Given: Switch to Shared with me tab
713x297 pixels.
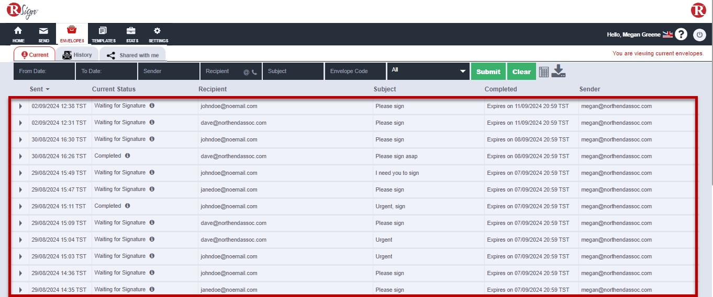Looking at the screenshot, I should pos(132,55).
